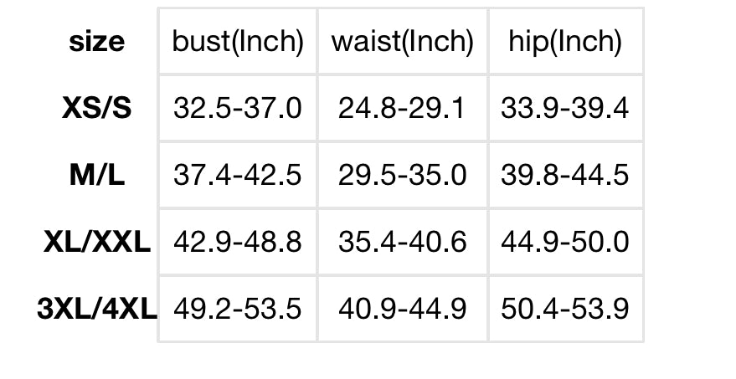Screen dimensions: 736x379
Task: Select the waist value 24.8-29.1
Action: pos(403,108)
